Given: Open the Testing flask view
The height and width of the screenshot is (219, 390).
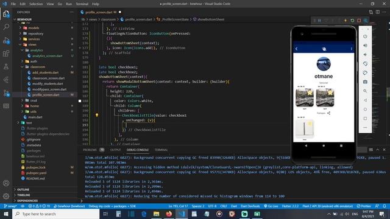Looking at the screenshot, I should point(6,66).
